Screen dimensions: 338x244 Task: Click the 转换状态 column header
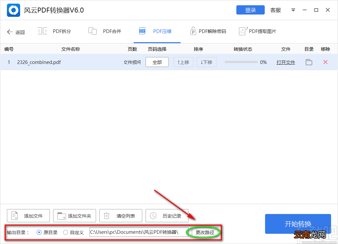pos(243,49)
